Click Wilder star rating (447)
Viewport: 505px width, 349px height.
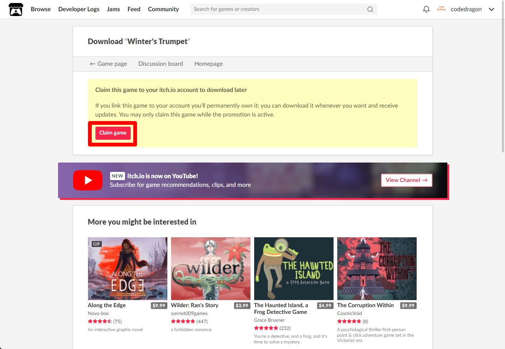(x=189, y=321)
